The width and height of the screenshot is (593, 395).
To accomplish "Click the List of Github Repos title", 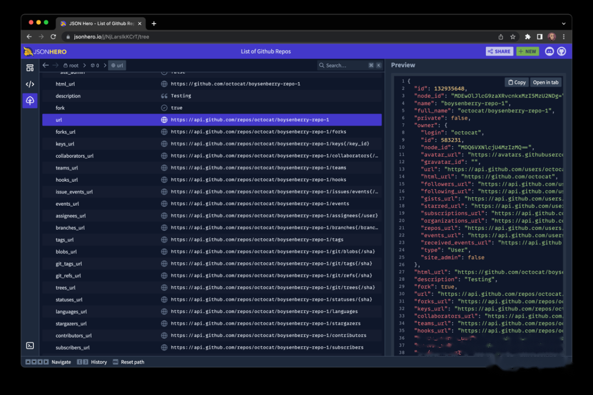I will 266,52.
